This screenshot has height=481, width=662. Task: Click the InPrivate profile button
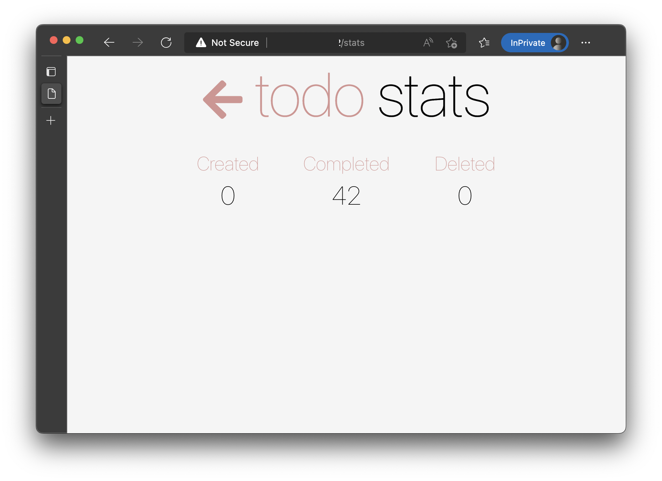click(534, 42)
